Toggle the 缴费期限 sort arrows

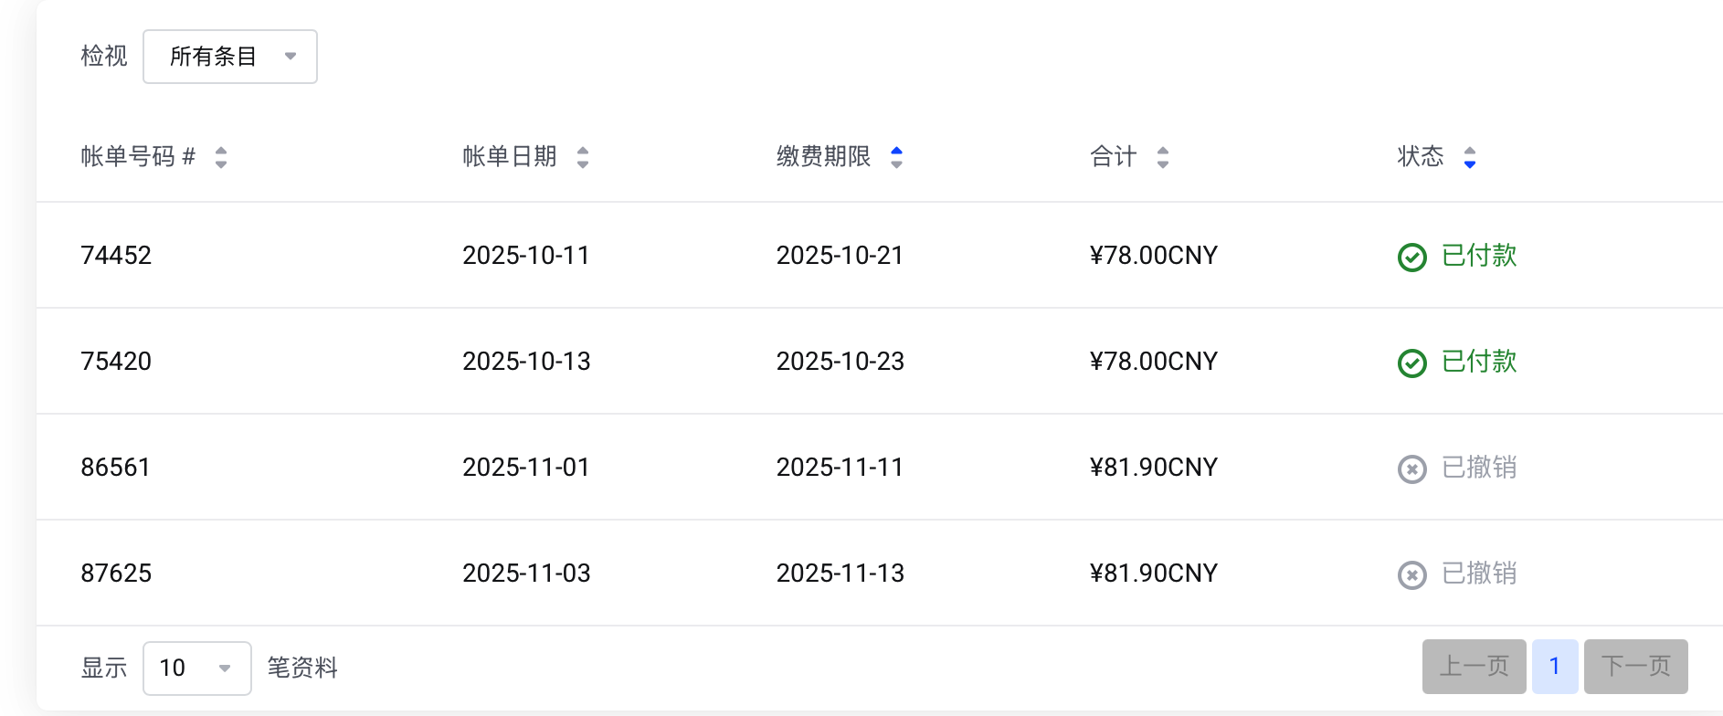pyautogui.click(x=896, y=157)
